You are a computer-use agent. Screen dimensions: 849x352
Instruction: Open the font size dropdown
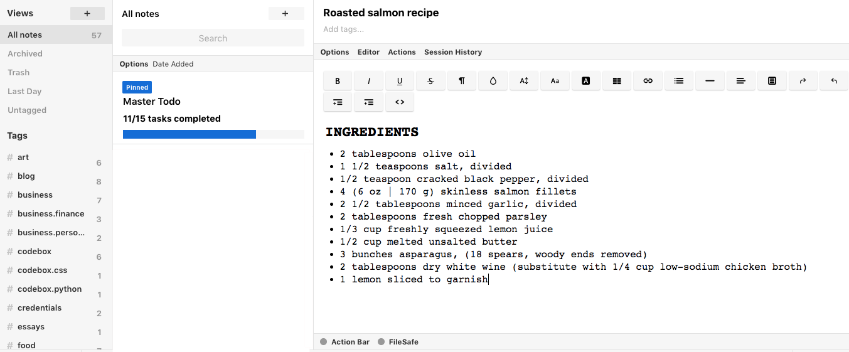[x=524, y=81]
